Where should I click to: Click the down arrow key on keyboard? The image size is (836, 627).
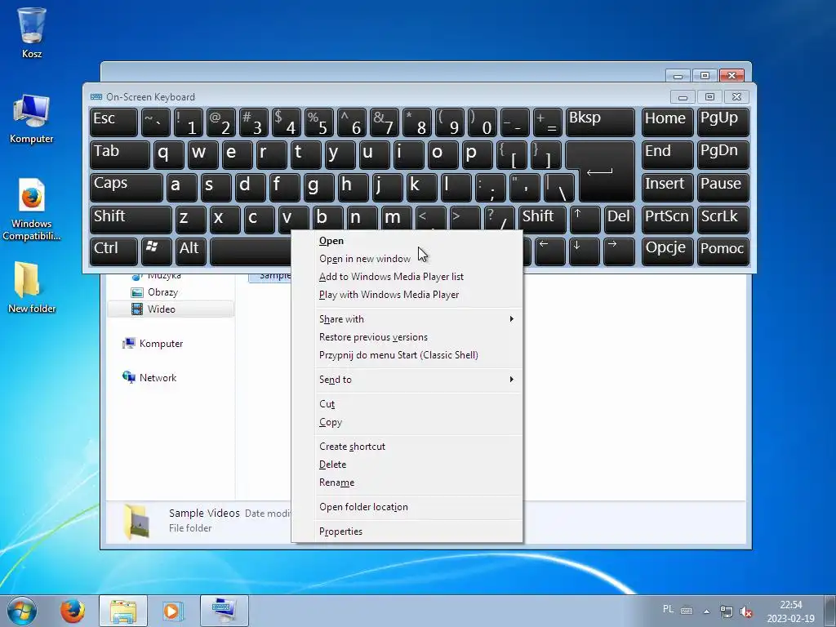point(585,251)
